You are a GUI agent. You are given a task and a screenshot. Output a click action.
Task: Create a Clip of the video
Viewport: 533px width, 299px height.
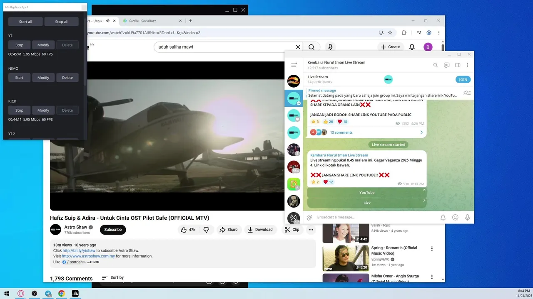292,230
